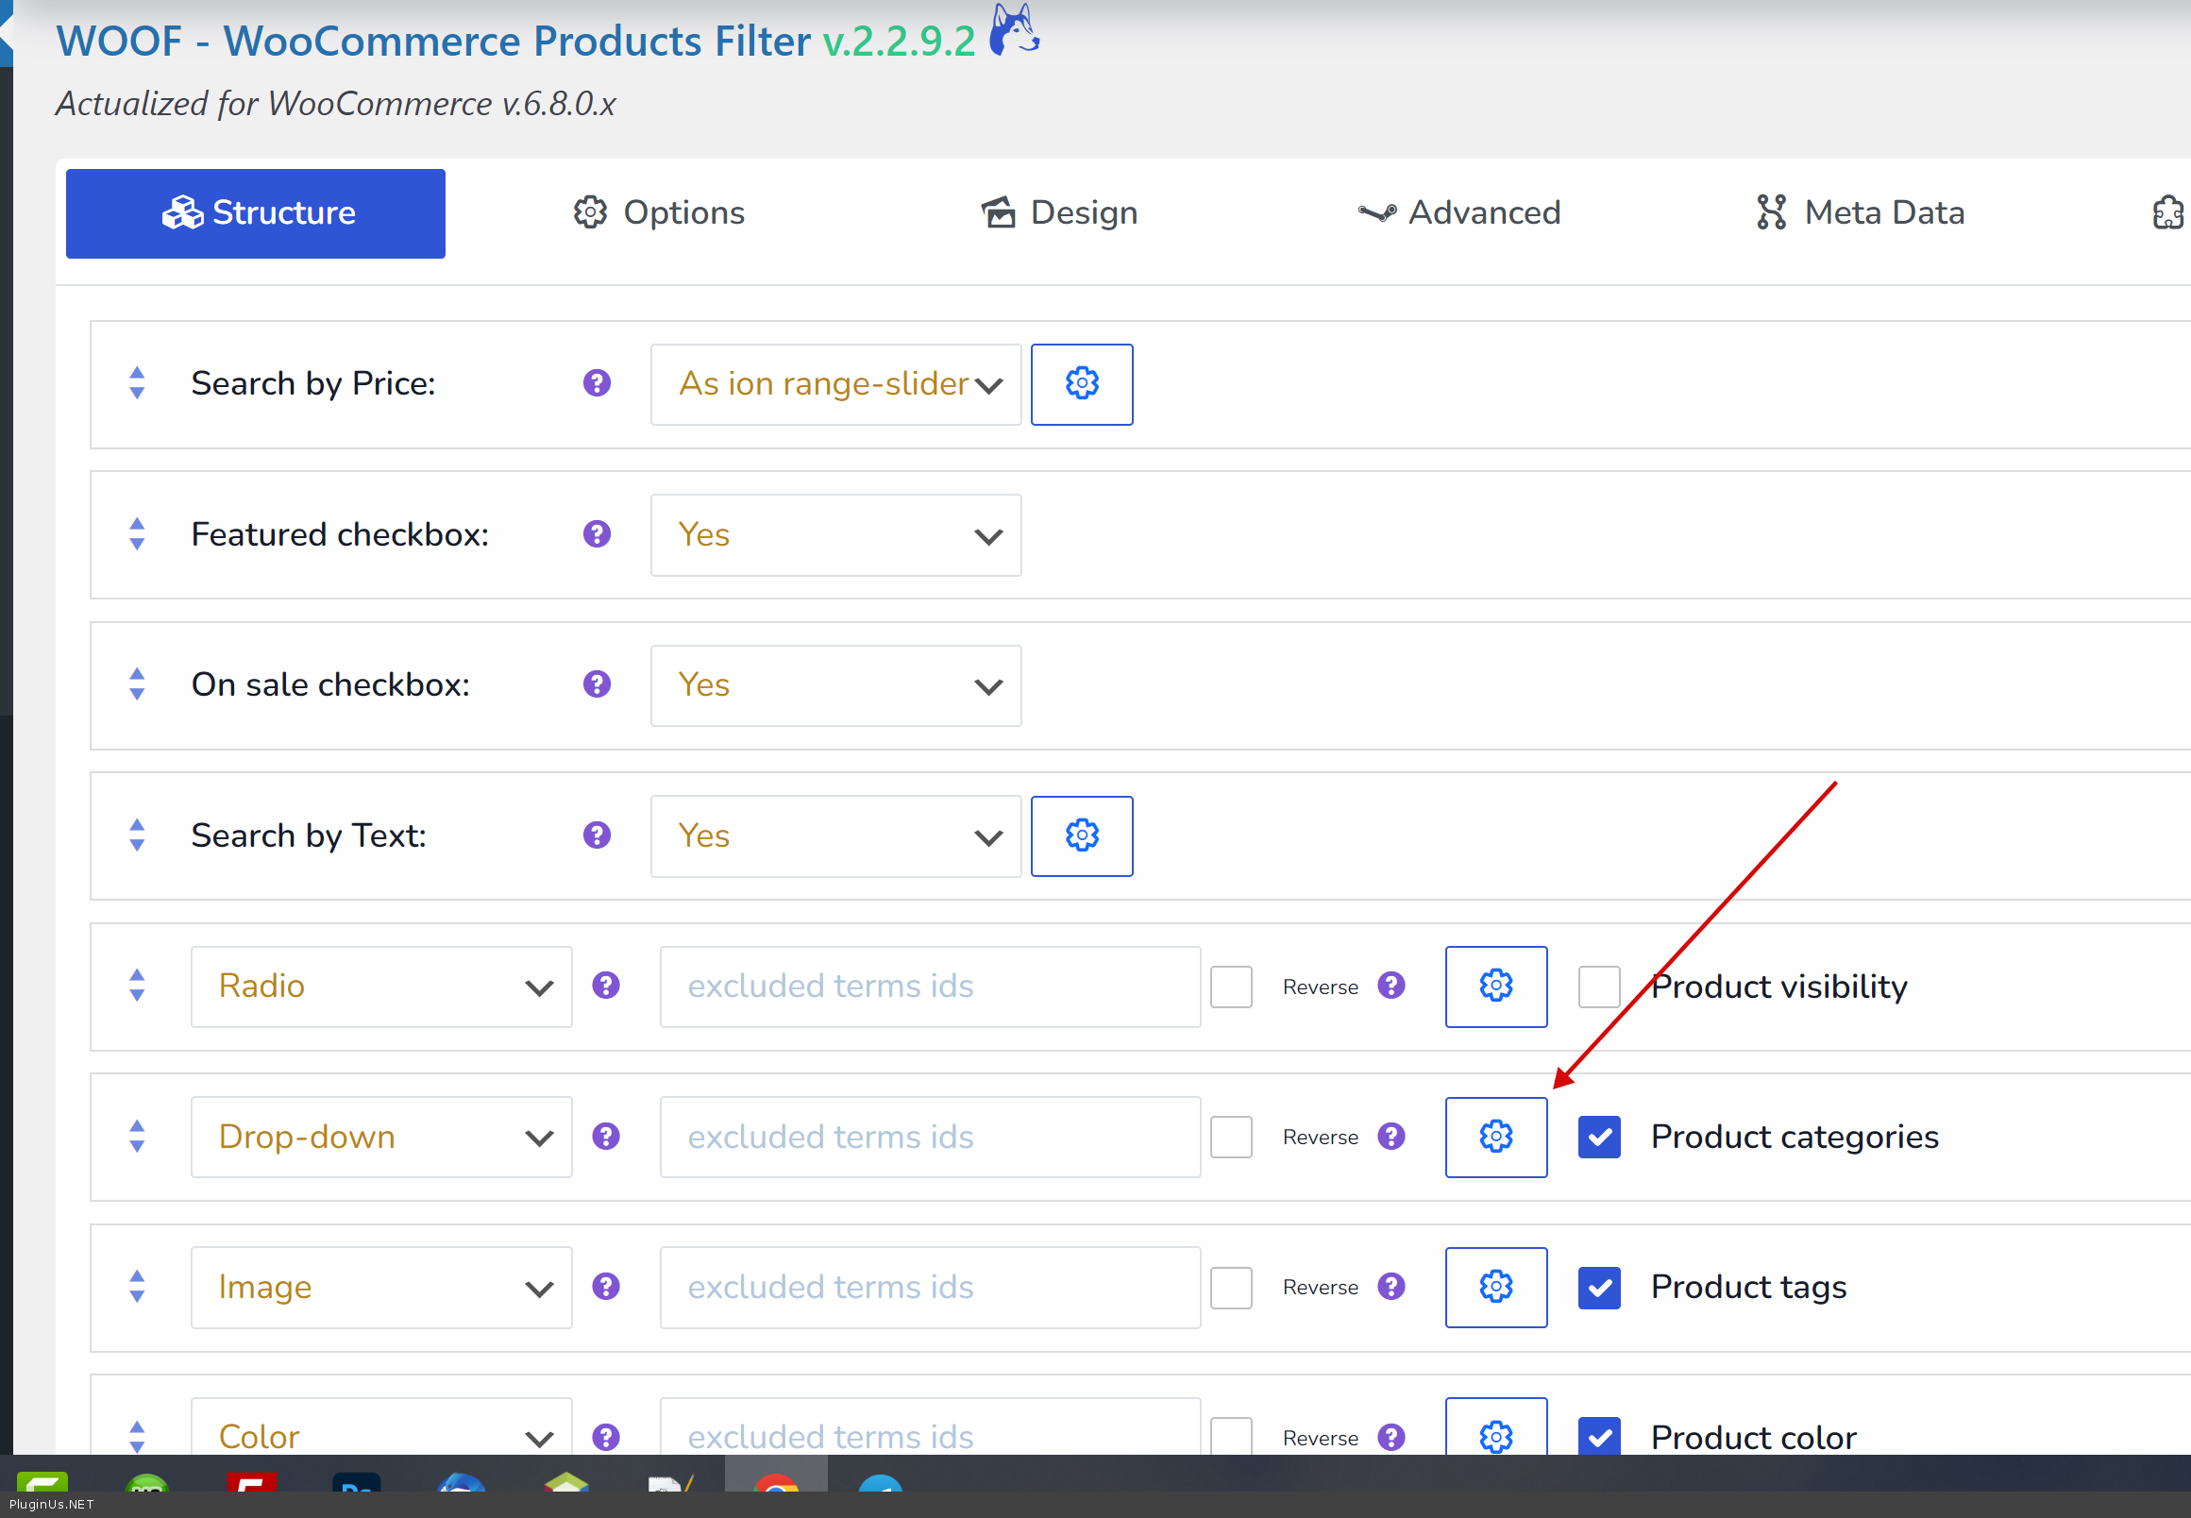Enable the Product visibility checkbox
The height and width of the screenshot is (1518, 2191).
[1598, 987]
